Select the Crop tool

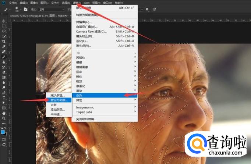pyautogui.click(x=4, y=42)
